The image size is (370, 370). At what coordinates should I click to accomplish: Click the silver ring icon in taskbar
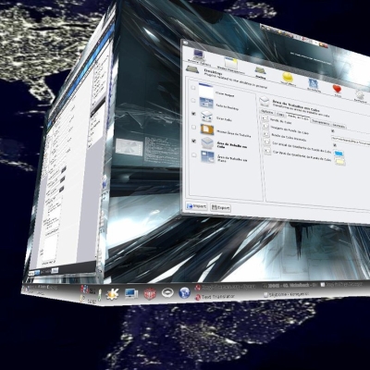pyautogui.click(x=167, y=292)
